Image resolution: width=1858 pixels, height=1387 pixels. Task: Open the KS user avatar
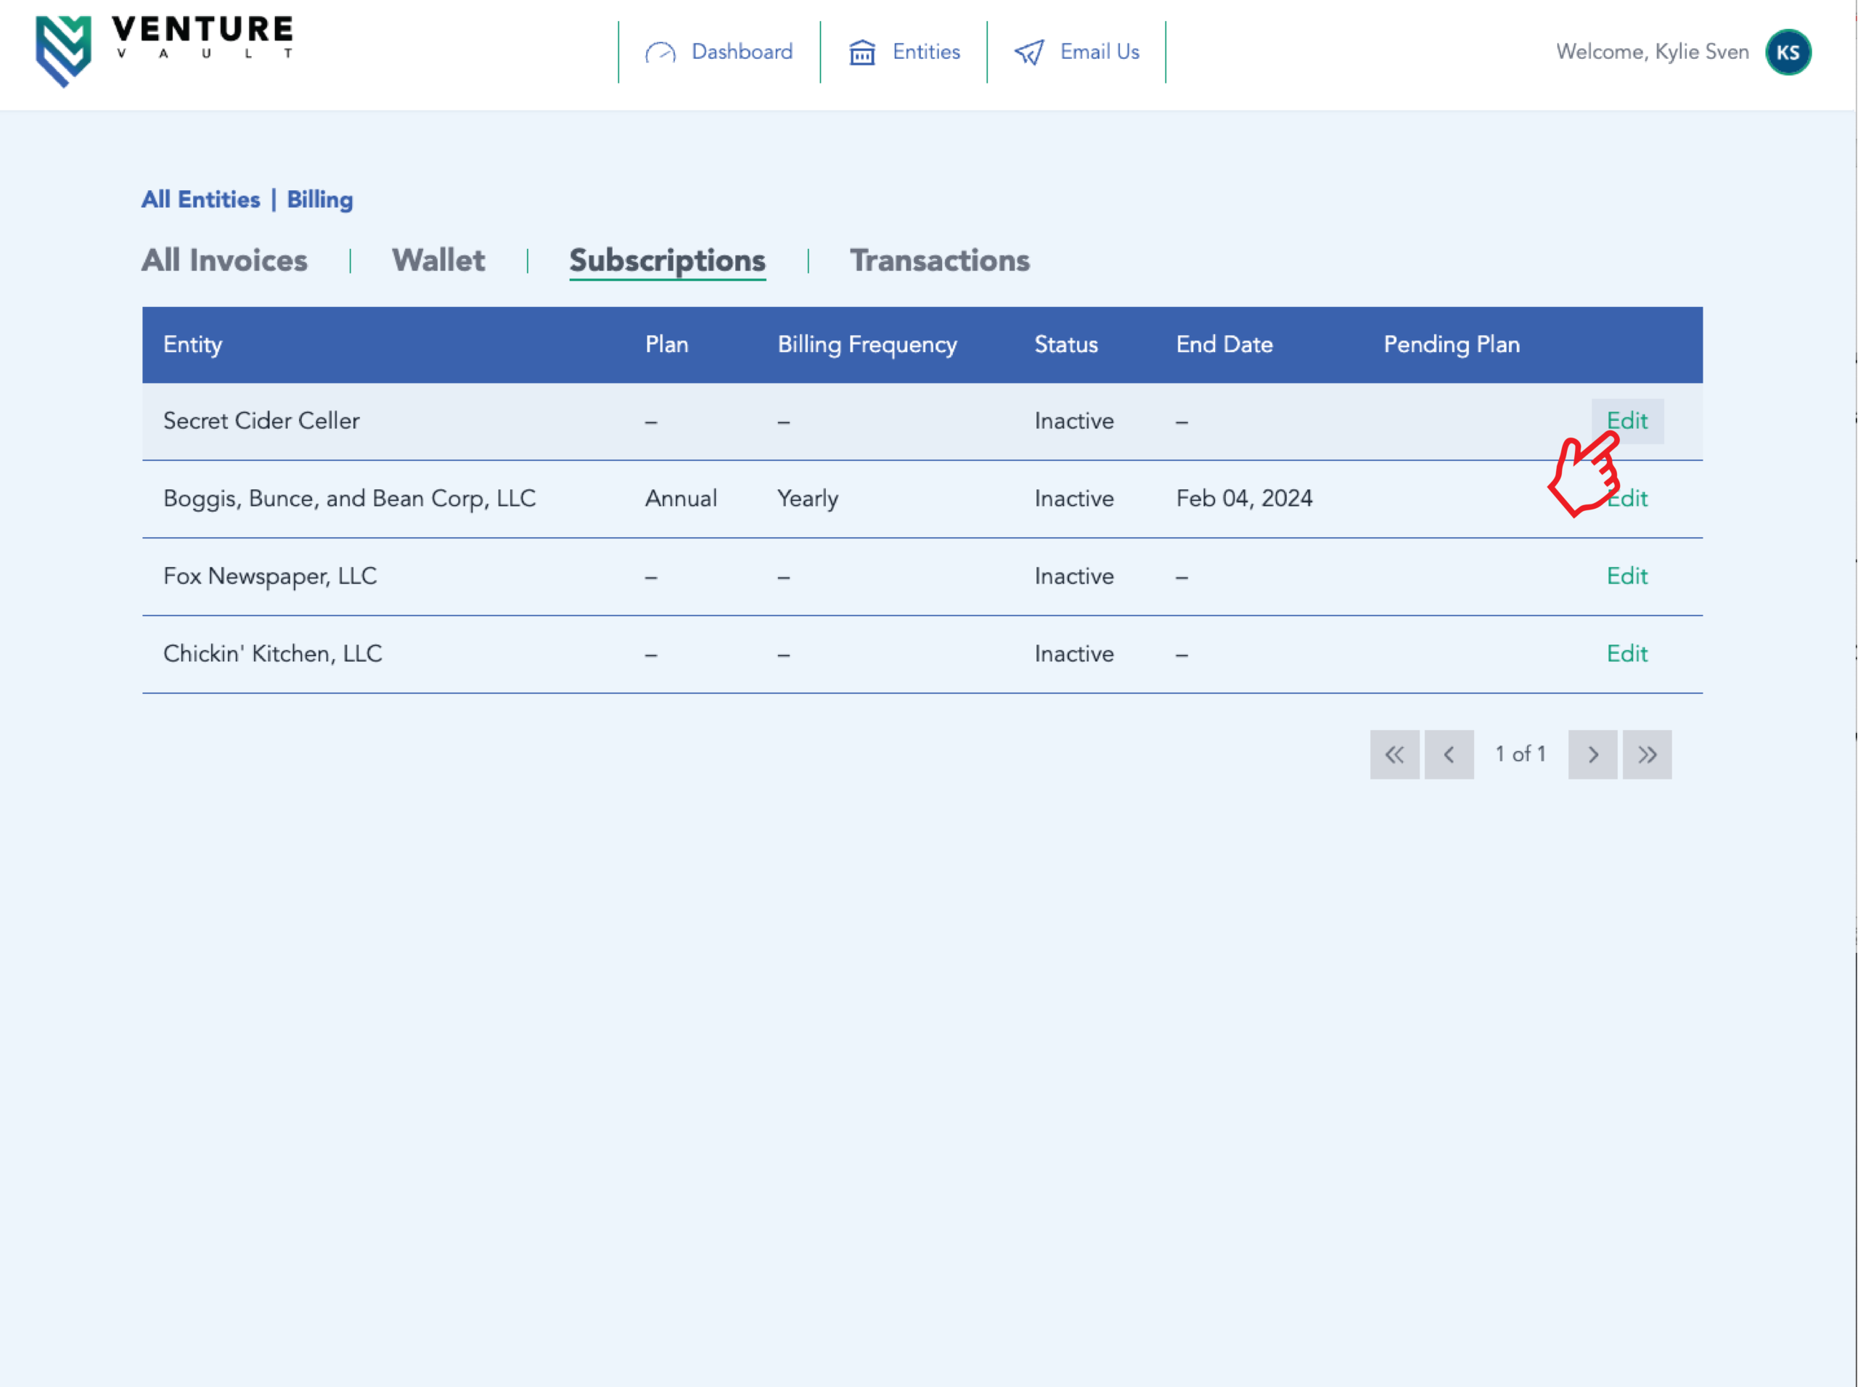(1788, 52)
